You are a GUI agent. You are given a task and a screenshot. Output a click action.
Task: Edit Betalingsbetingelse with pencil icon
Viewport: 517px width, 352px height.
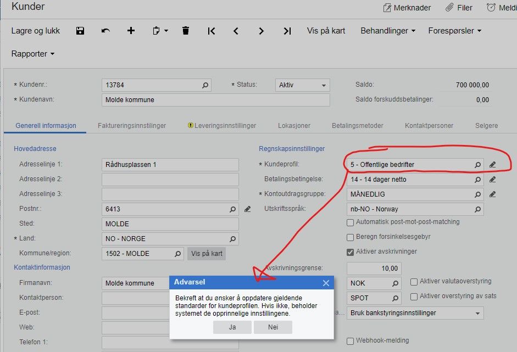tap(493, 180)
